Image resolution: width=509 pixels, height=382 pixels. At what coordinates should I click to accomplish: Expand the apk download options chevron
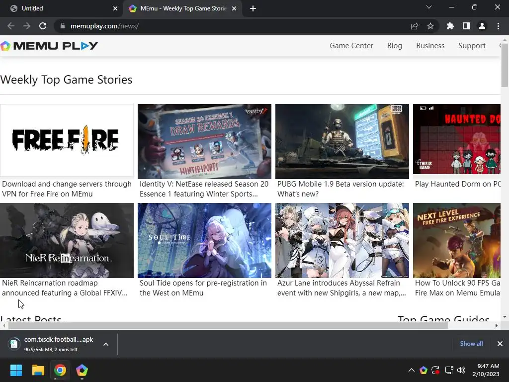click(106, 344)
